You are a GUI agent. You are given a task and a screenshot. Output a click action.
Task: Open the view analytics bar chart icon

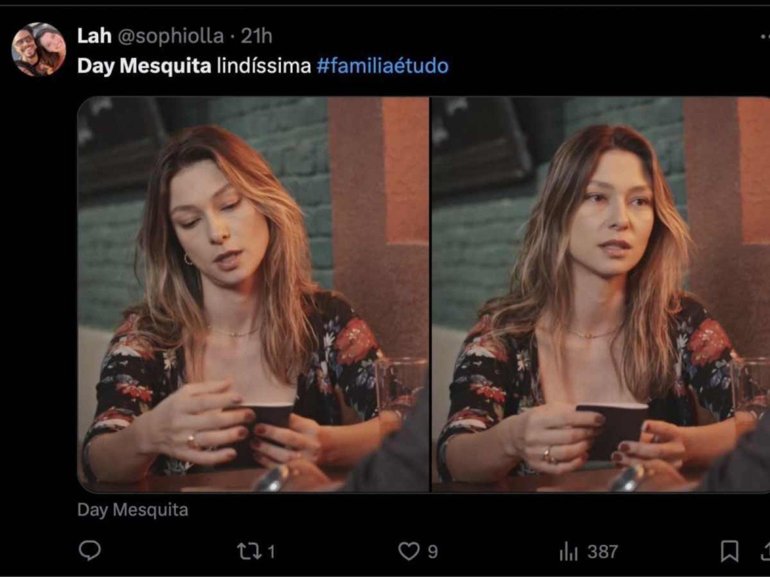click(568, 552)
